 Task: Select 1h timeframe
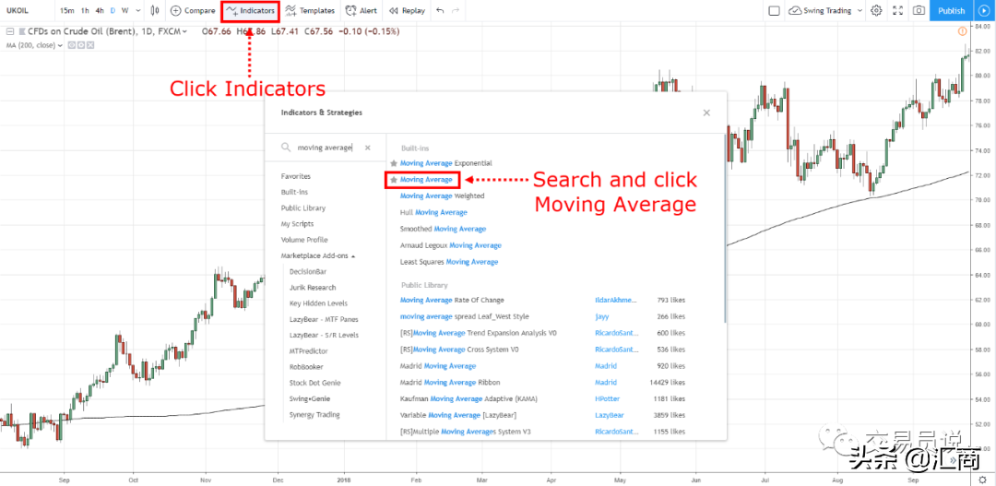coord(85,10)
